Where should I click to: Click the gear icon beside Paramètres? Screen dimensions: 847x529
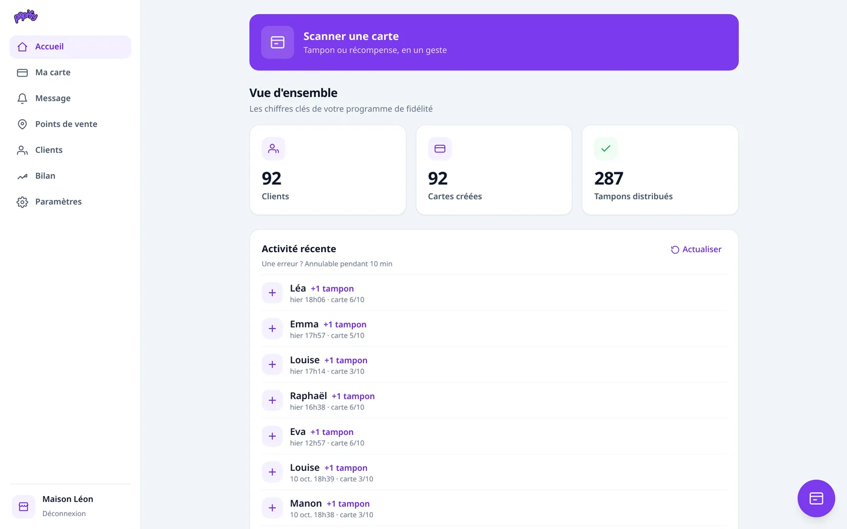click(22, 202)
